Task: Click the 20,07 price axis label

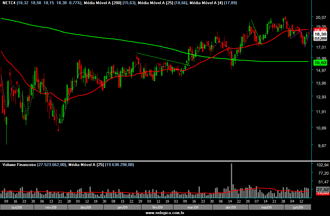Action: (321, 17)
